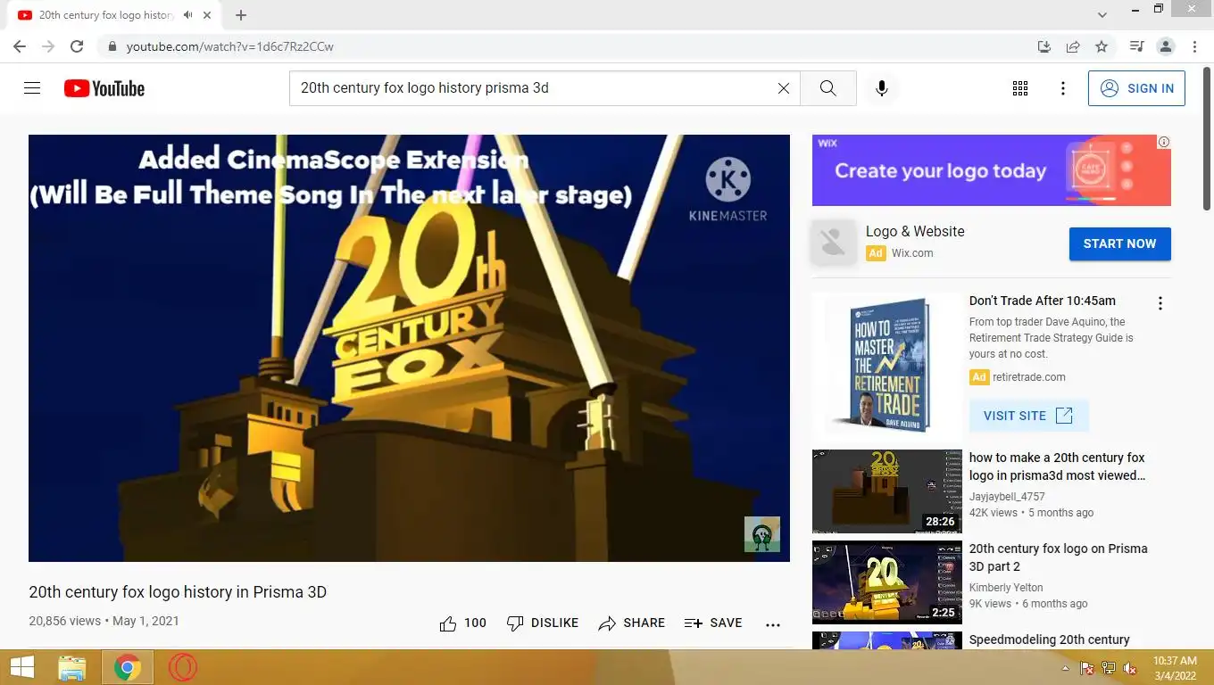Click the channel watermark on the video
This screenshot has height=685, width=1214.
coord(762,534)
